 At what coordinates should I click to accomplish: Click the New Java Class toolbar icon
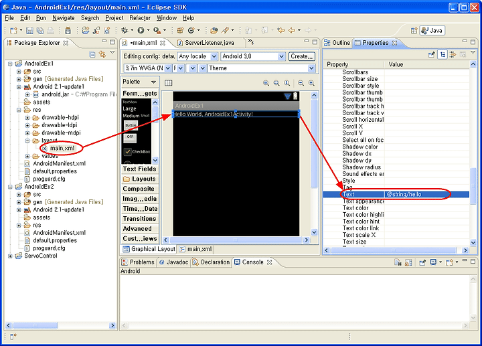[191, 30]
